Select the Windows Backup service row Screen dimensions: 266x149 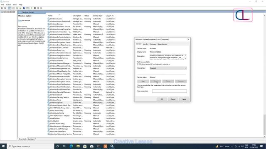tap(81, 24)
